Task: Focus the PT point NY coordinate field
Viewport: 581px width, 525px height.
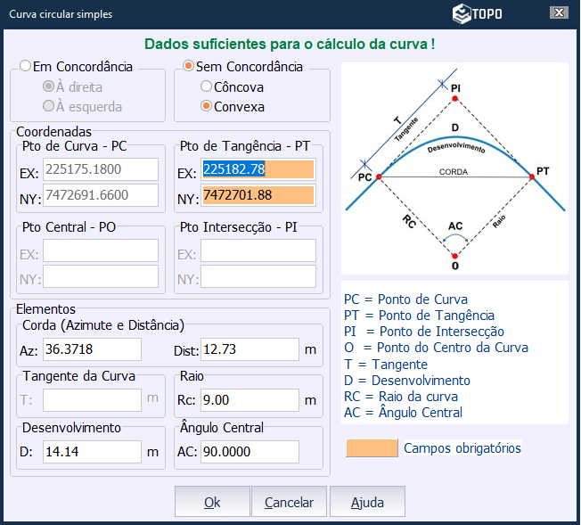Action: 258,195
